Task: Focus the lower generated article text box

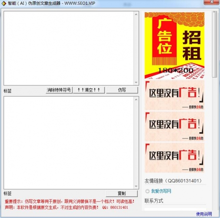Action: click(69, 143)
